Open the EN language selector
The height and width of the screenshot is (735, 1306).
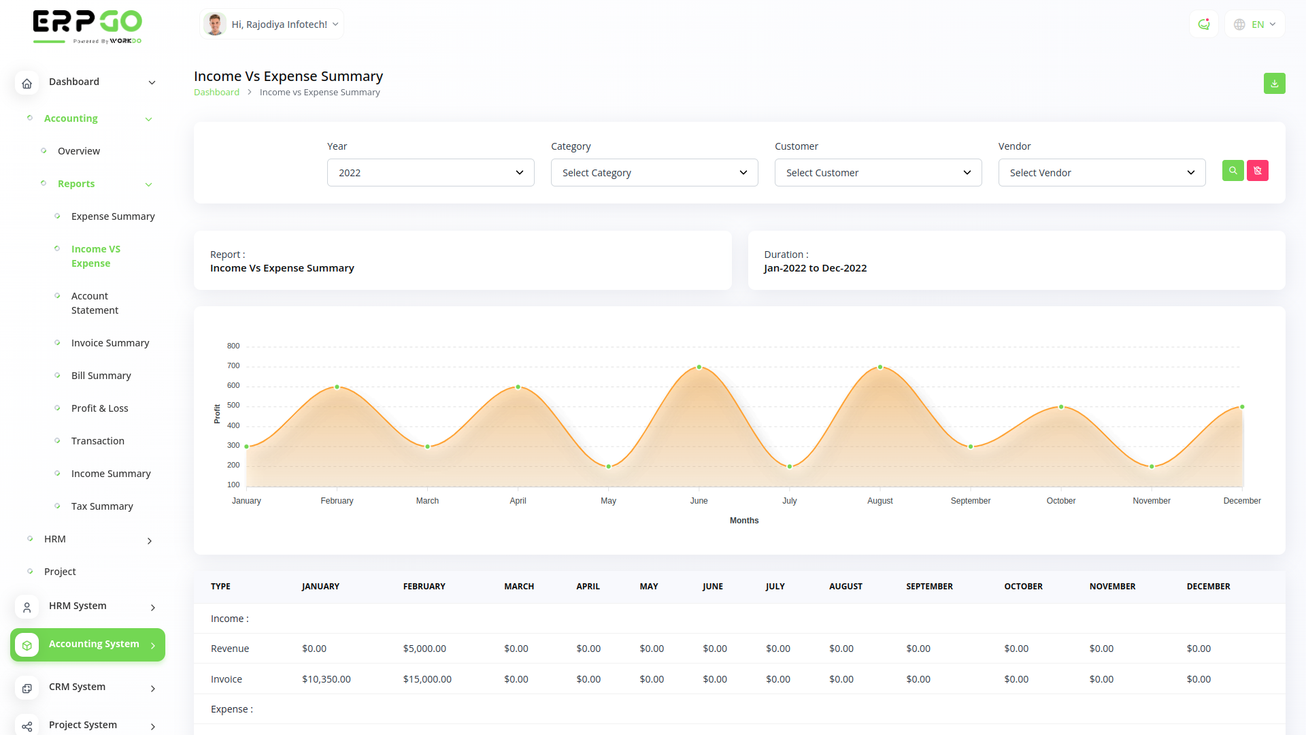1255,24
